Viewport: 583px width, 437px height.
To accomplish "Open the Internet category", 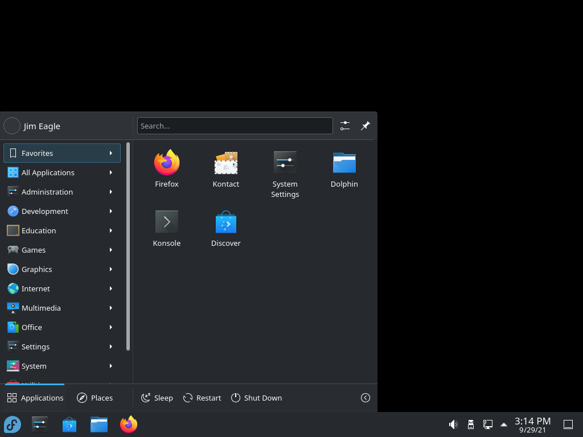I will (x=62, y=288).
